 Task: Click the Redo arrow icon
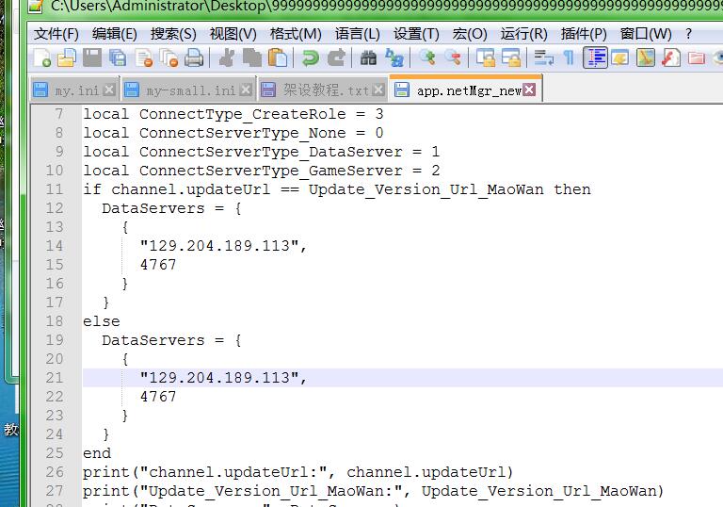[x=336, y=58]
